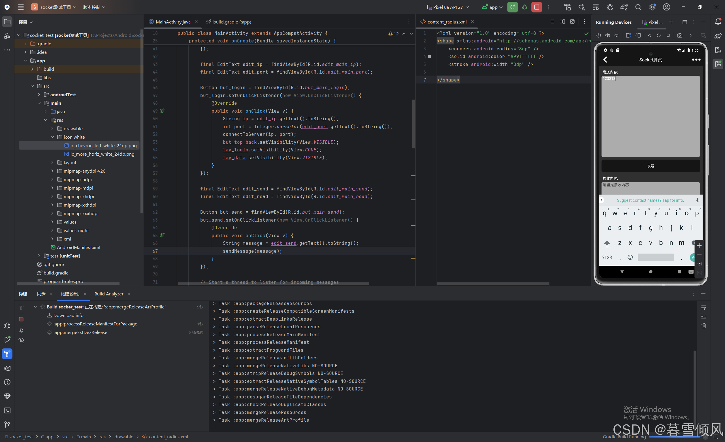Viewport: 725px width, 442px height.
Task: Open Notifications bell icon
Action: [x=718, y=22]
